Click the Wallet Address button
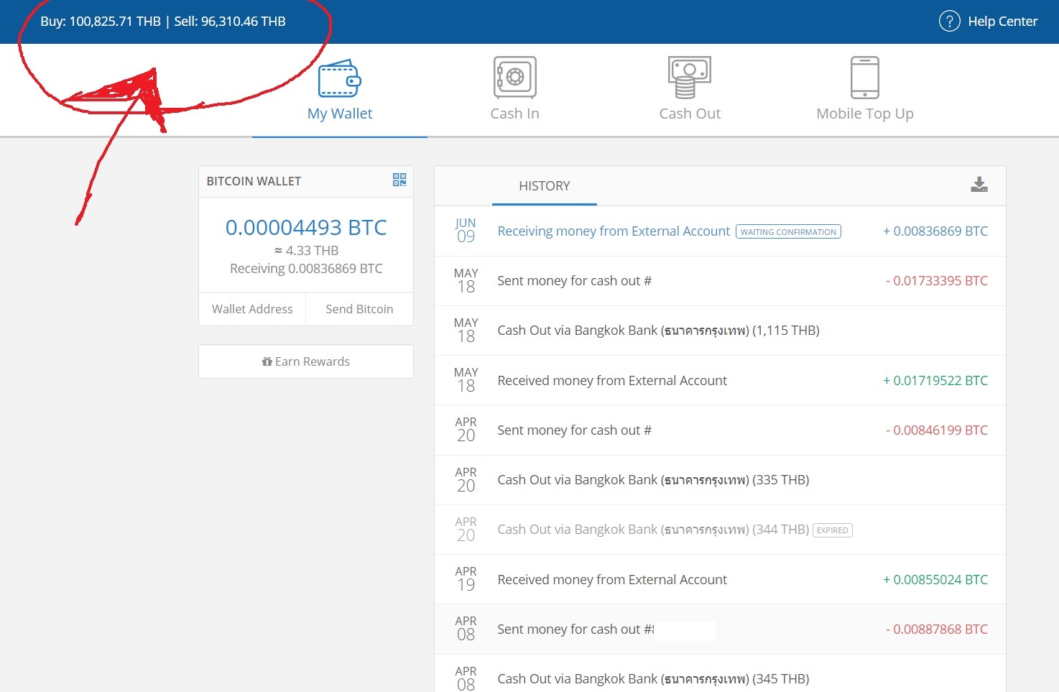This screenshot has height=692, width=1059. [x=252, y=309]
